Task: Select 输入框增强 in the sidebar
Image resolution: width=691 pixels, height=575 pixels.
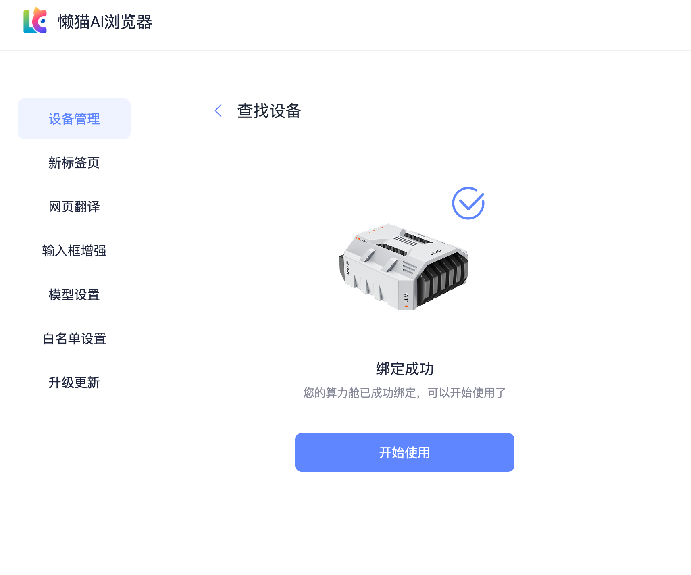Action: point(74,250)
